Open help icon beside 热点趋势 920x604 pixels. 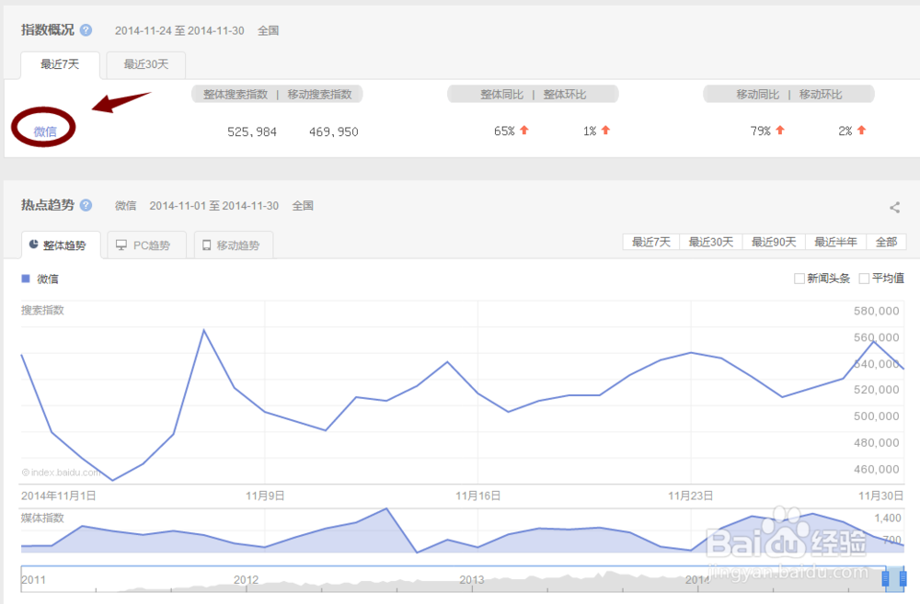click(86, 205)
